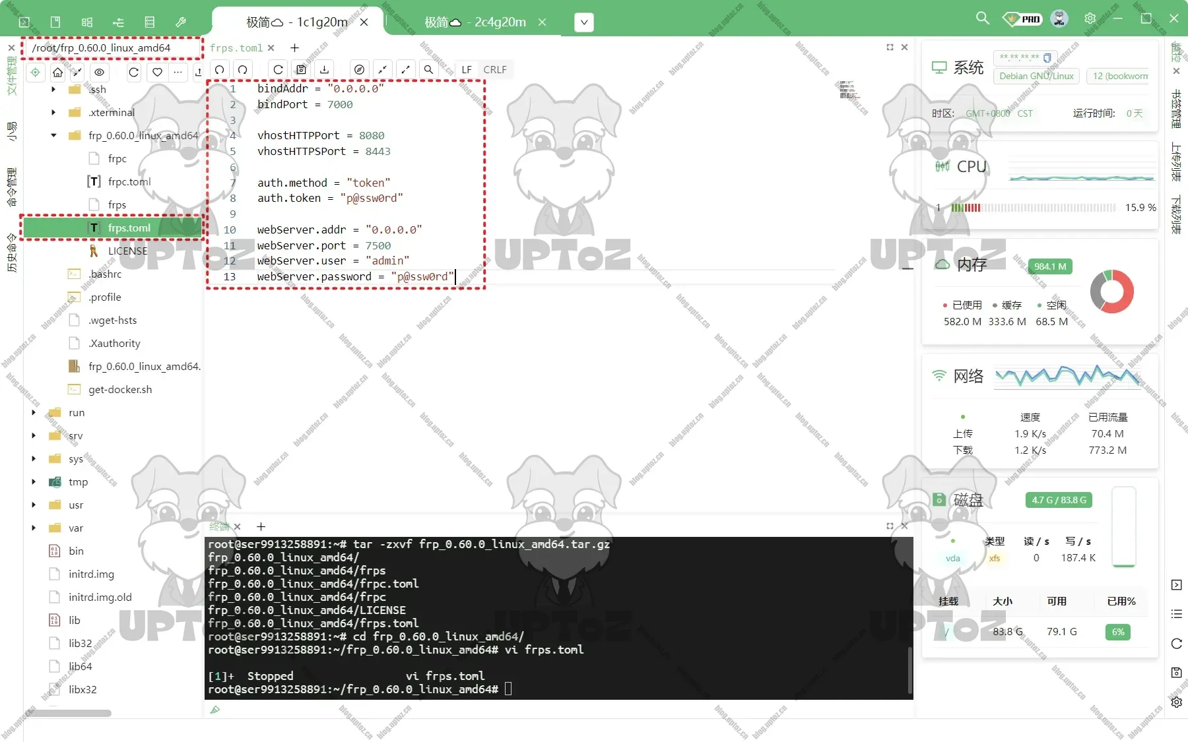Screen dimensions: 1188x742
Task: Open the user avatar profile
Action: [1059, 18]
